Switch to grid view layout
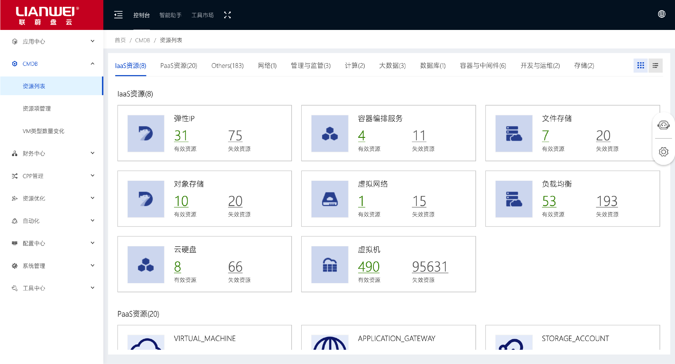Image resolution: width=675 pixels, height=364 pixels. coord(641,66)
